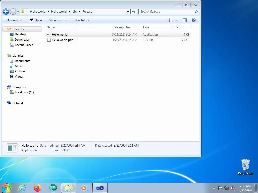Viewport: 258px width, 193px height.
Task: Launch Windows Media Player from taskbar
Action: click(84, 188)
